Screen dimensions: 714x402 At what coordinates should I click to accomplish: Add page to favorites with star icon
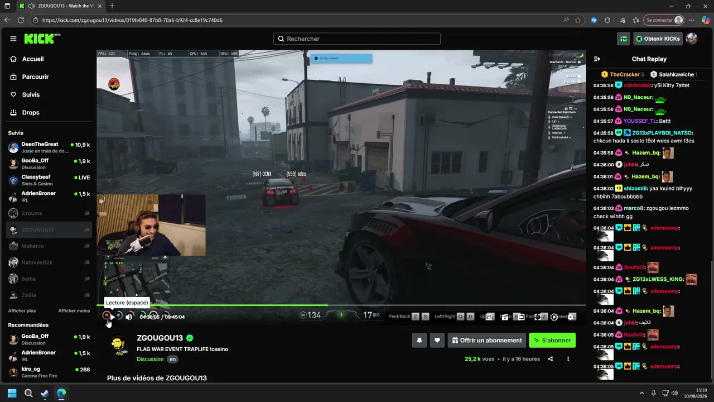578,20
